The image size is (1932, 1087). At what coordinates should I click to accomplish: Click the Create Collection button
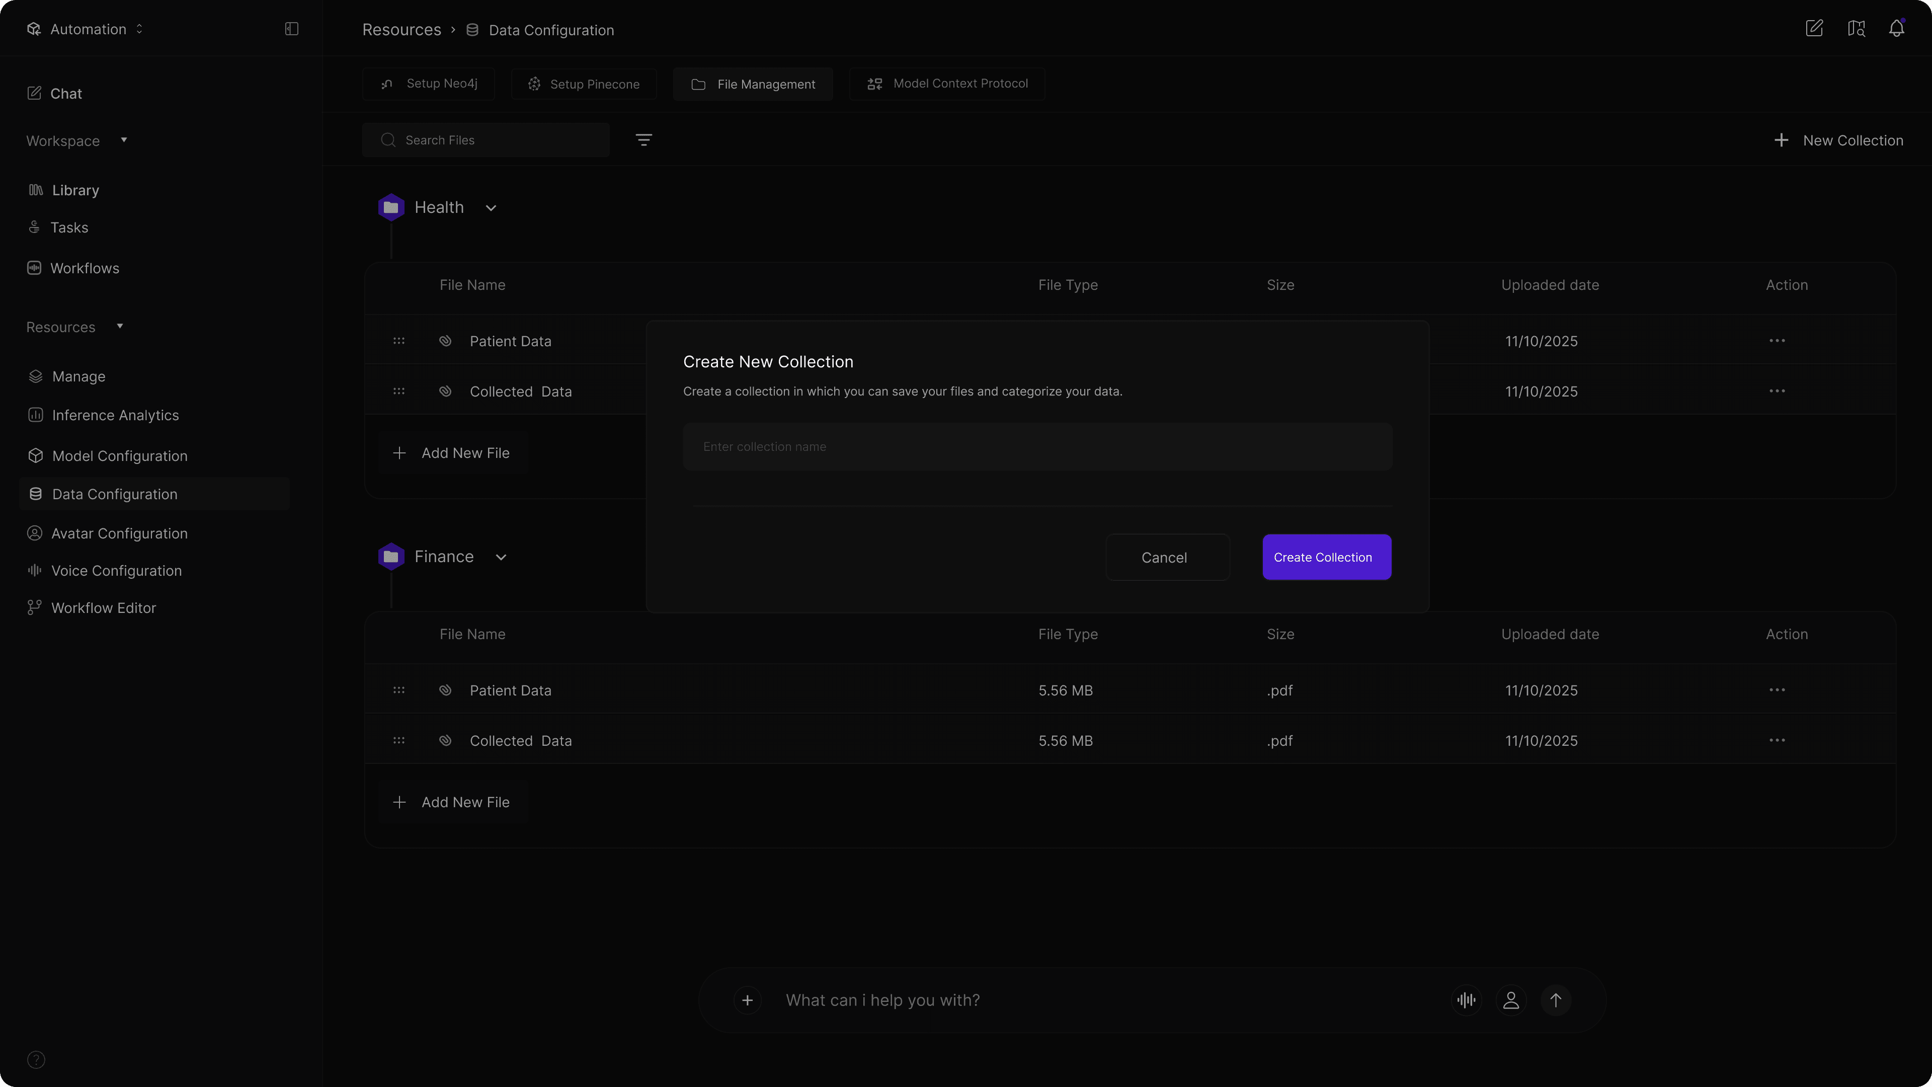coord(1326,558)
